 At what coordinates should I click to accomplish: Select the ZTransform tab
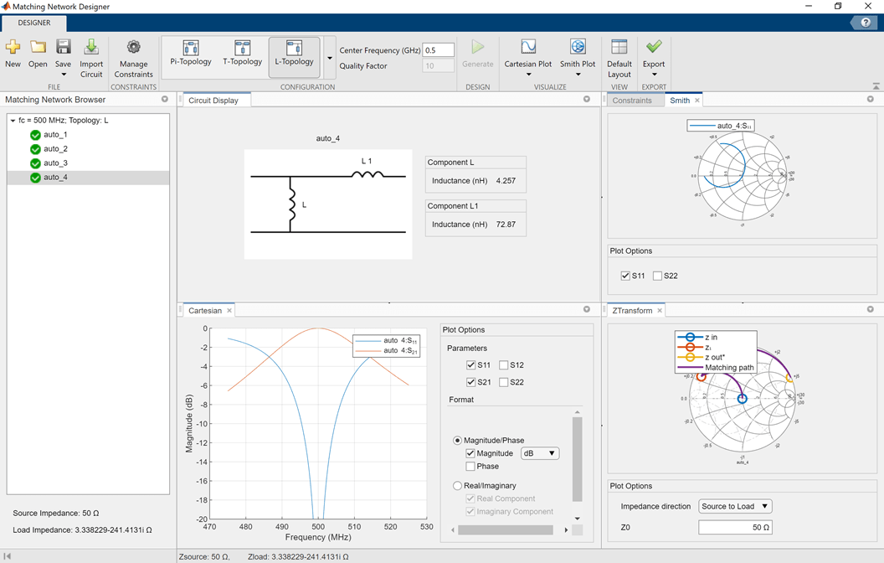[632, 311]
